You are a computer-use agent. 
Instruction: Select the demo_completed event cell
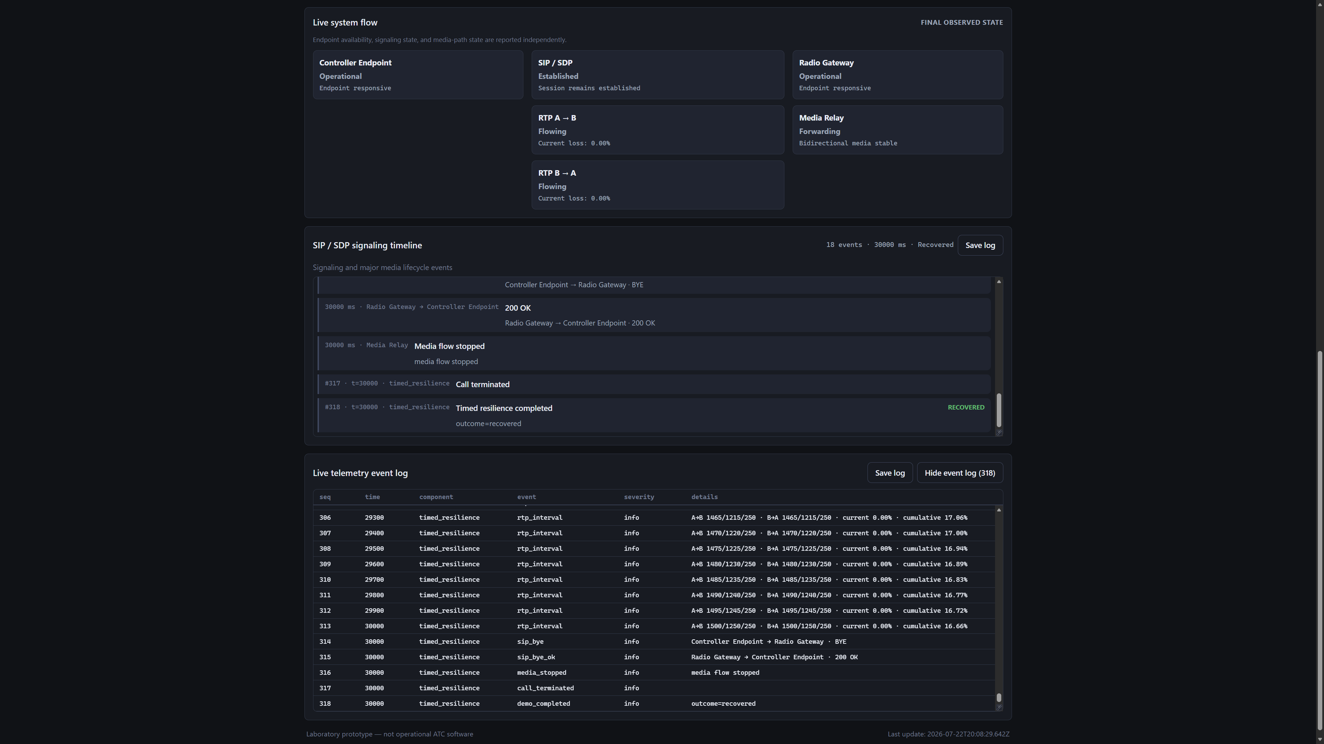coord(543,703)
